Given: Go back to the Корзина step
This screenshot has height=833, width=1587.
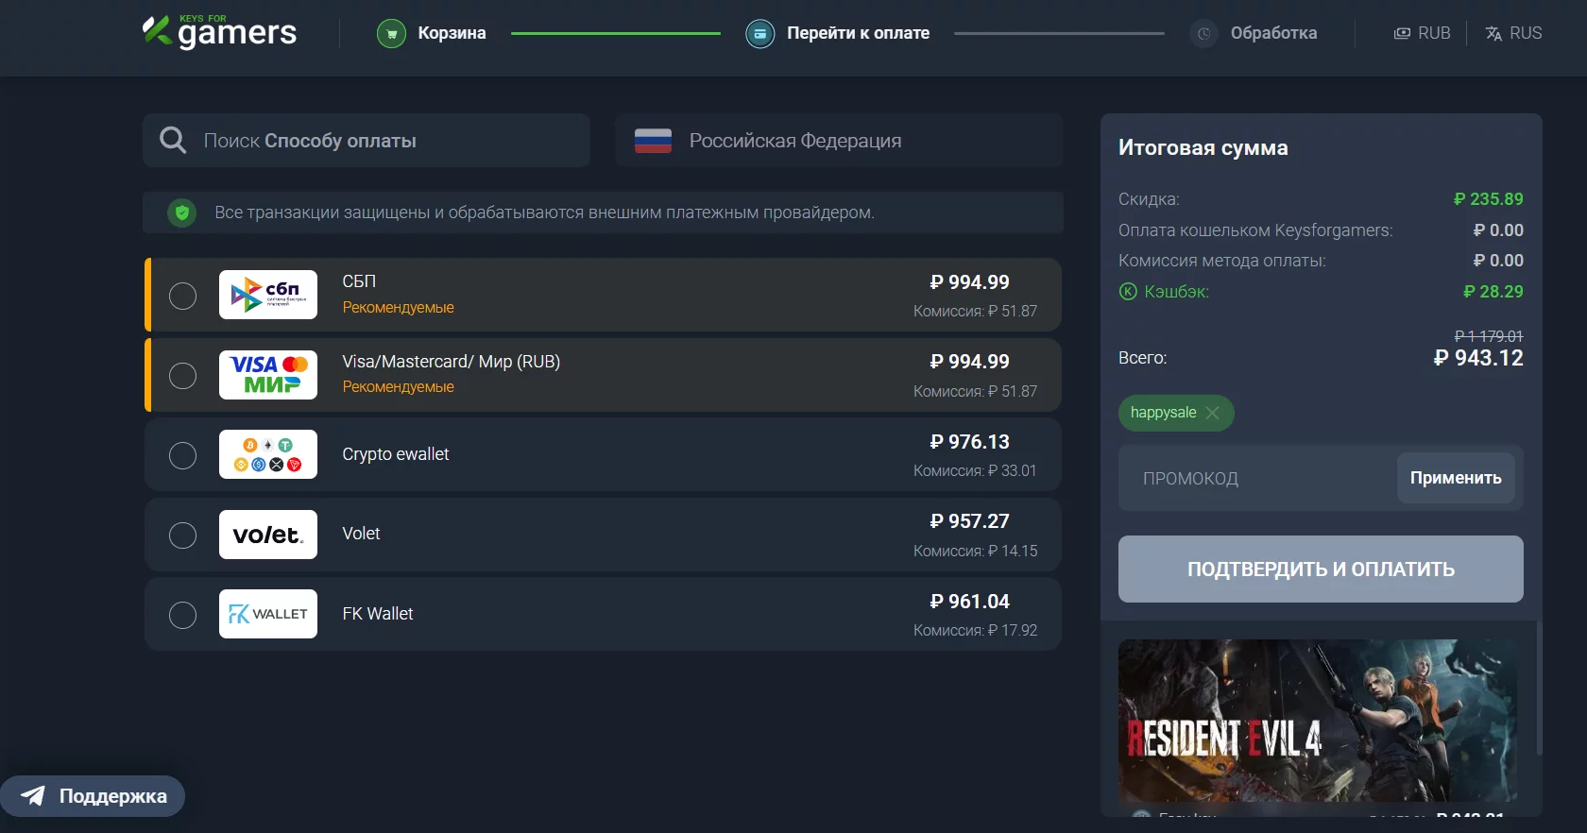Looking at the screenshot, I should click(451, 33).
